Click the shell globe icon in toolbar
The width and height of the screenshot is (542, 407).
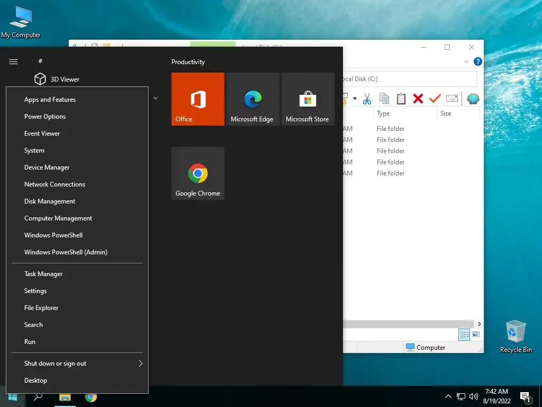pyautogui.click(x=473, y=99)
